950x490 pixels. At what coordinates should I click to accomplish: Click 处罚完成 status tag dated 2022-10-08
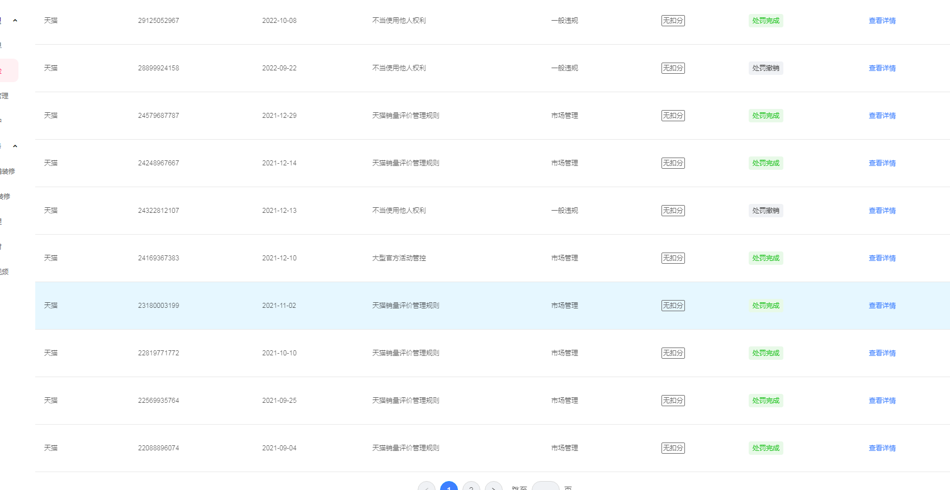tap(765, 21)
